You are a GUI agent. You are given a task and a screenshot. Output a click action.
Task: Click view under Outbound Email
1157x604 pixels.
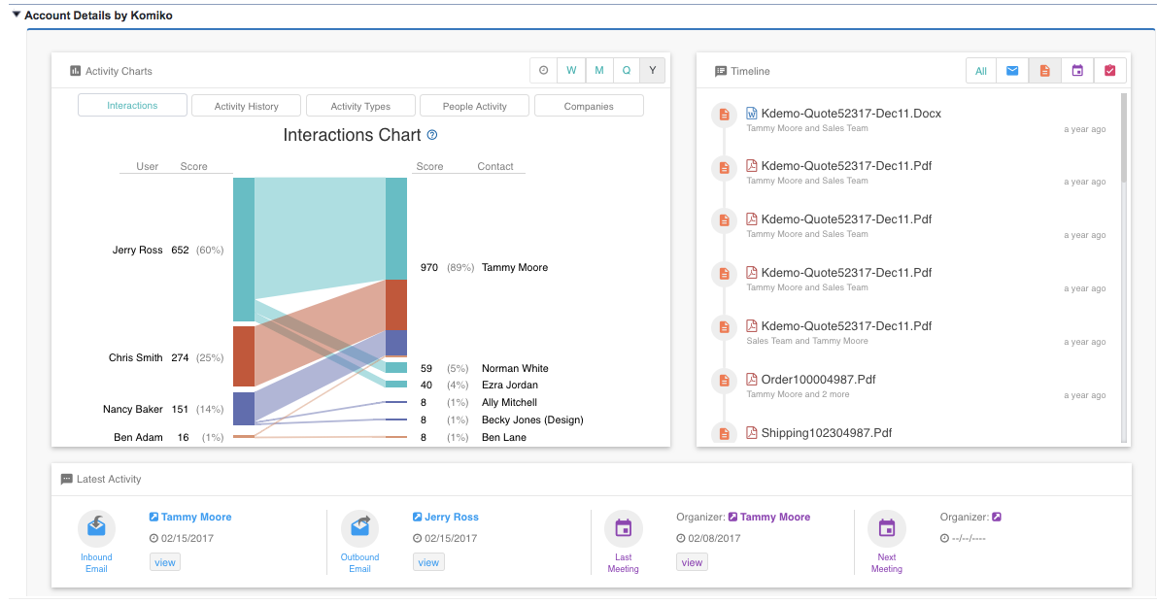tap(428, 561)
